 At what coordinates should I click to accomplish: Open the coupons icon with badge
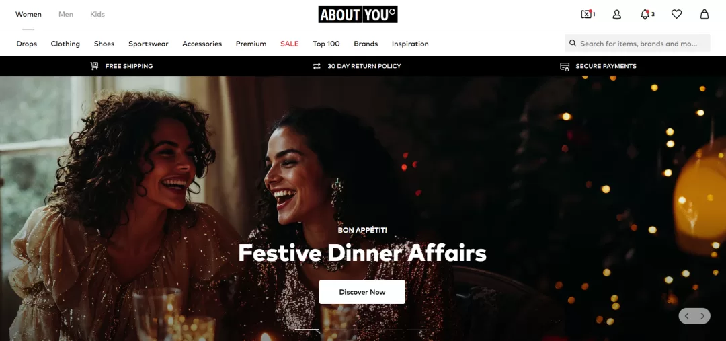coord(588,14)
